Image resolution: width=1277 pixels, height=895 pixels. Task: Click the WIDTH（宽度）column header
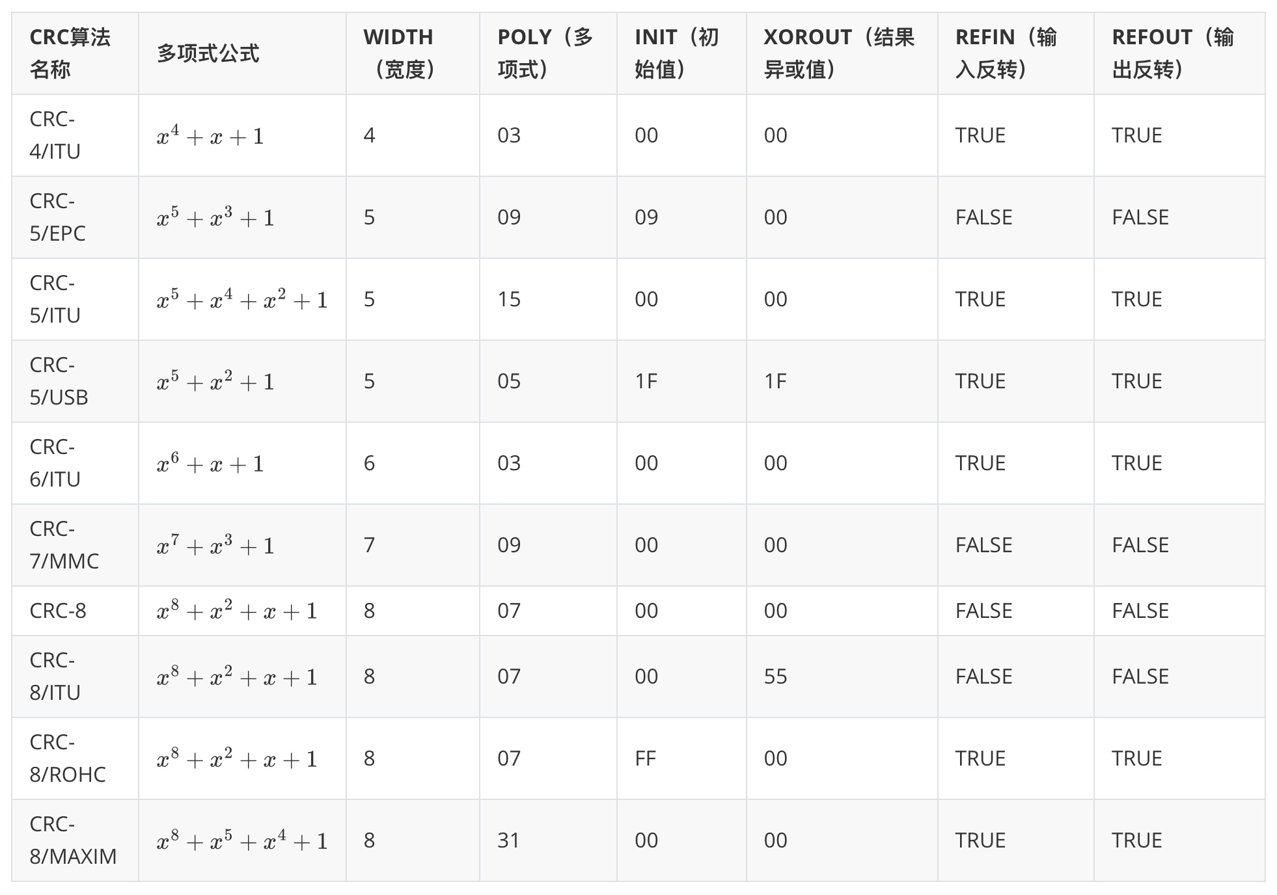[398, 53]
